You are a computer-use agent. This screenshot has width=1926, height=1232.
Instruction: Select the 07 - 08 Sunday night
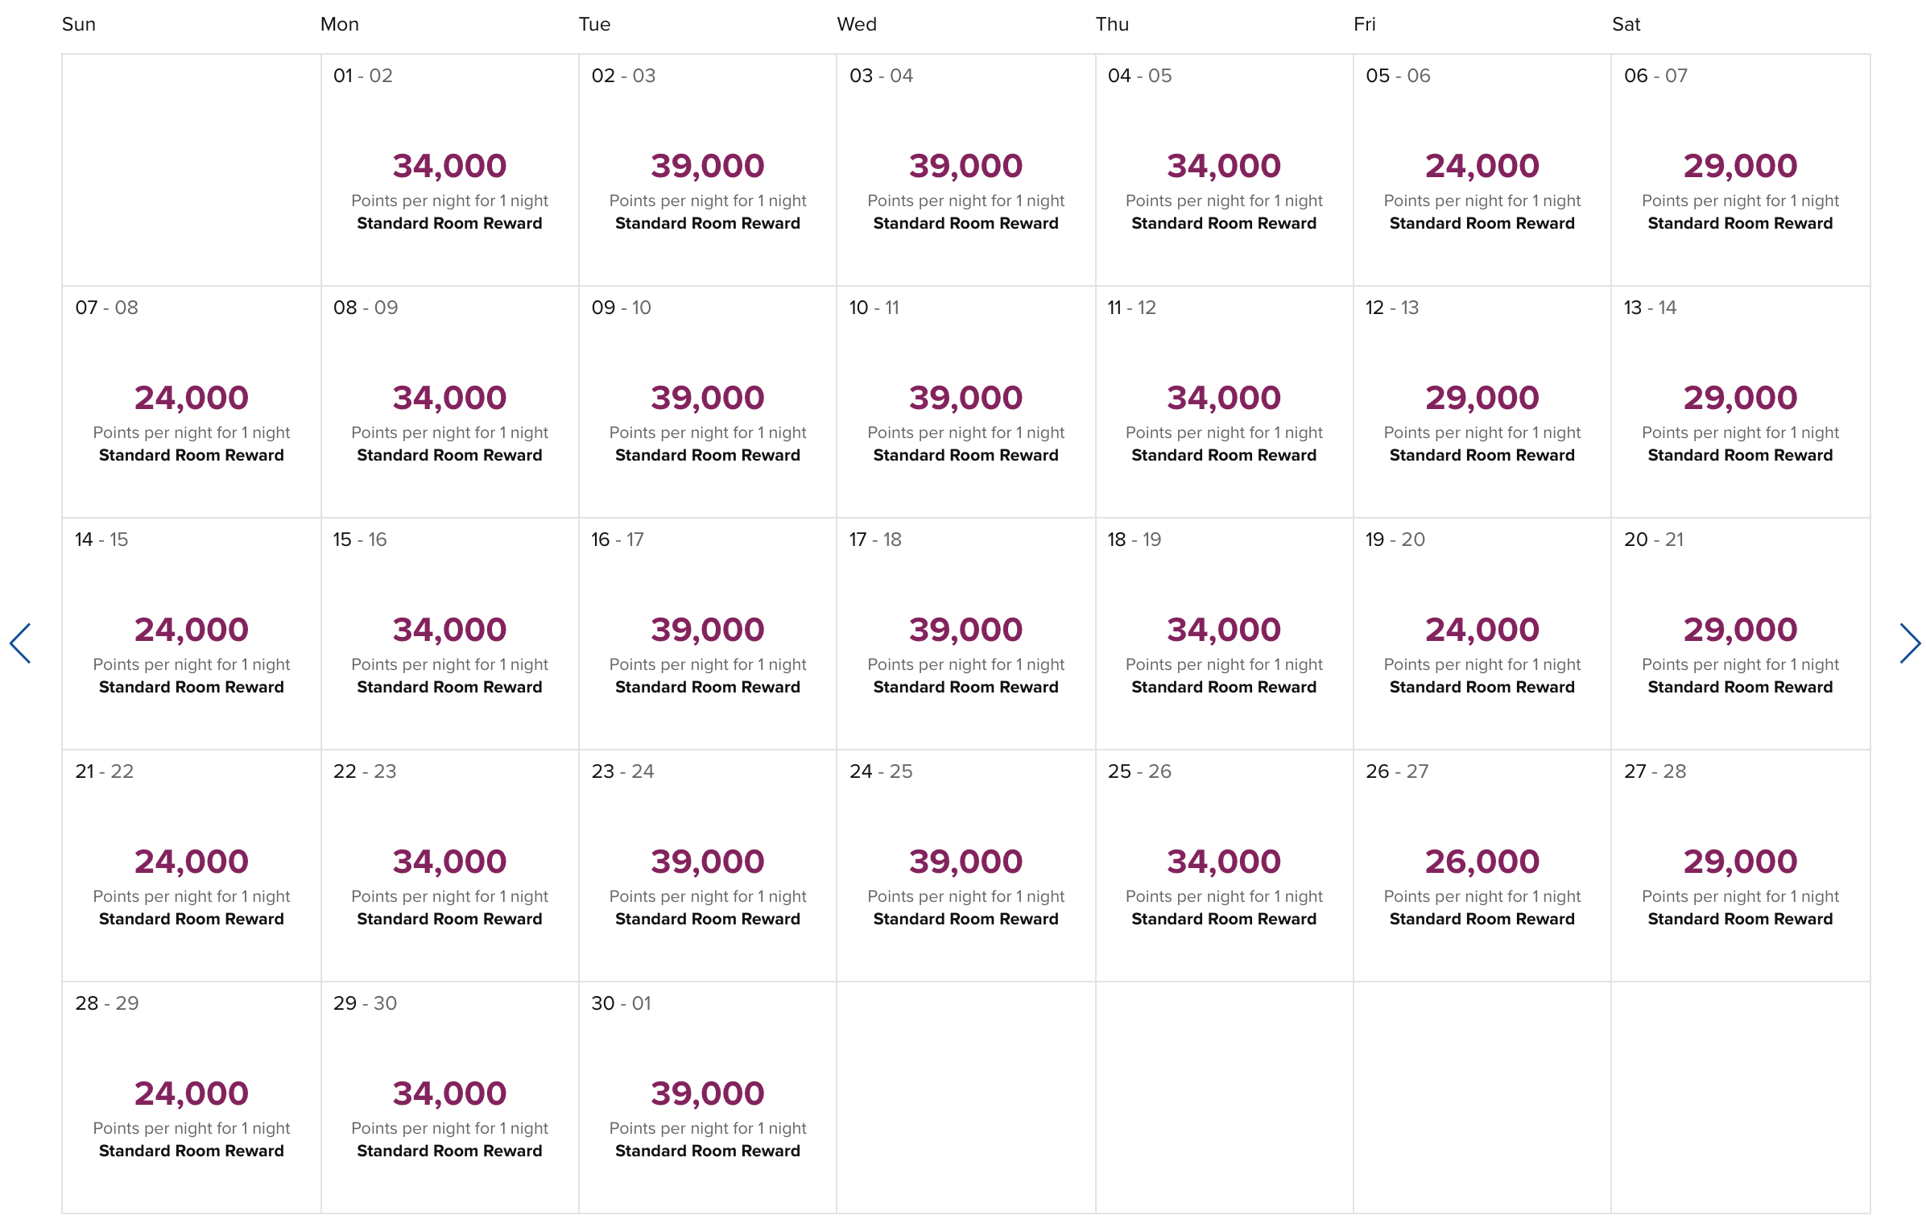[x=192, y=402]
